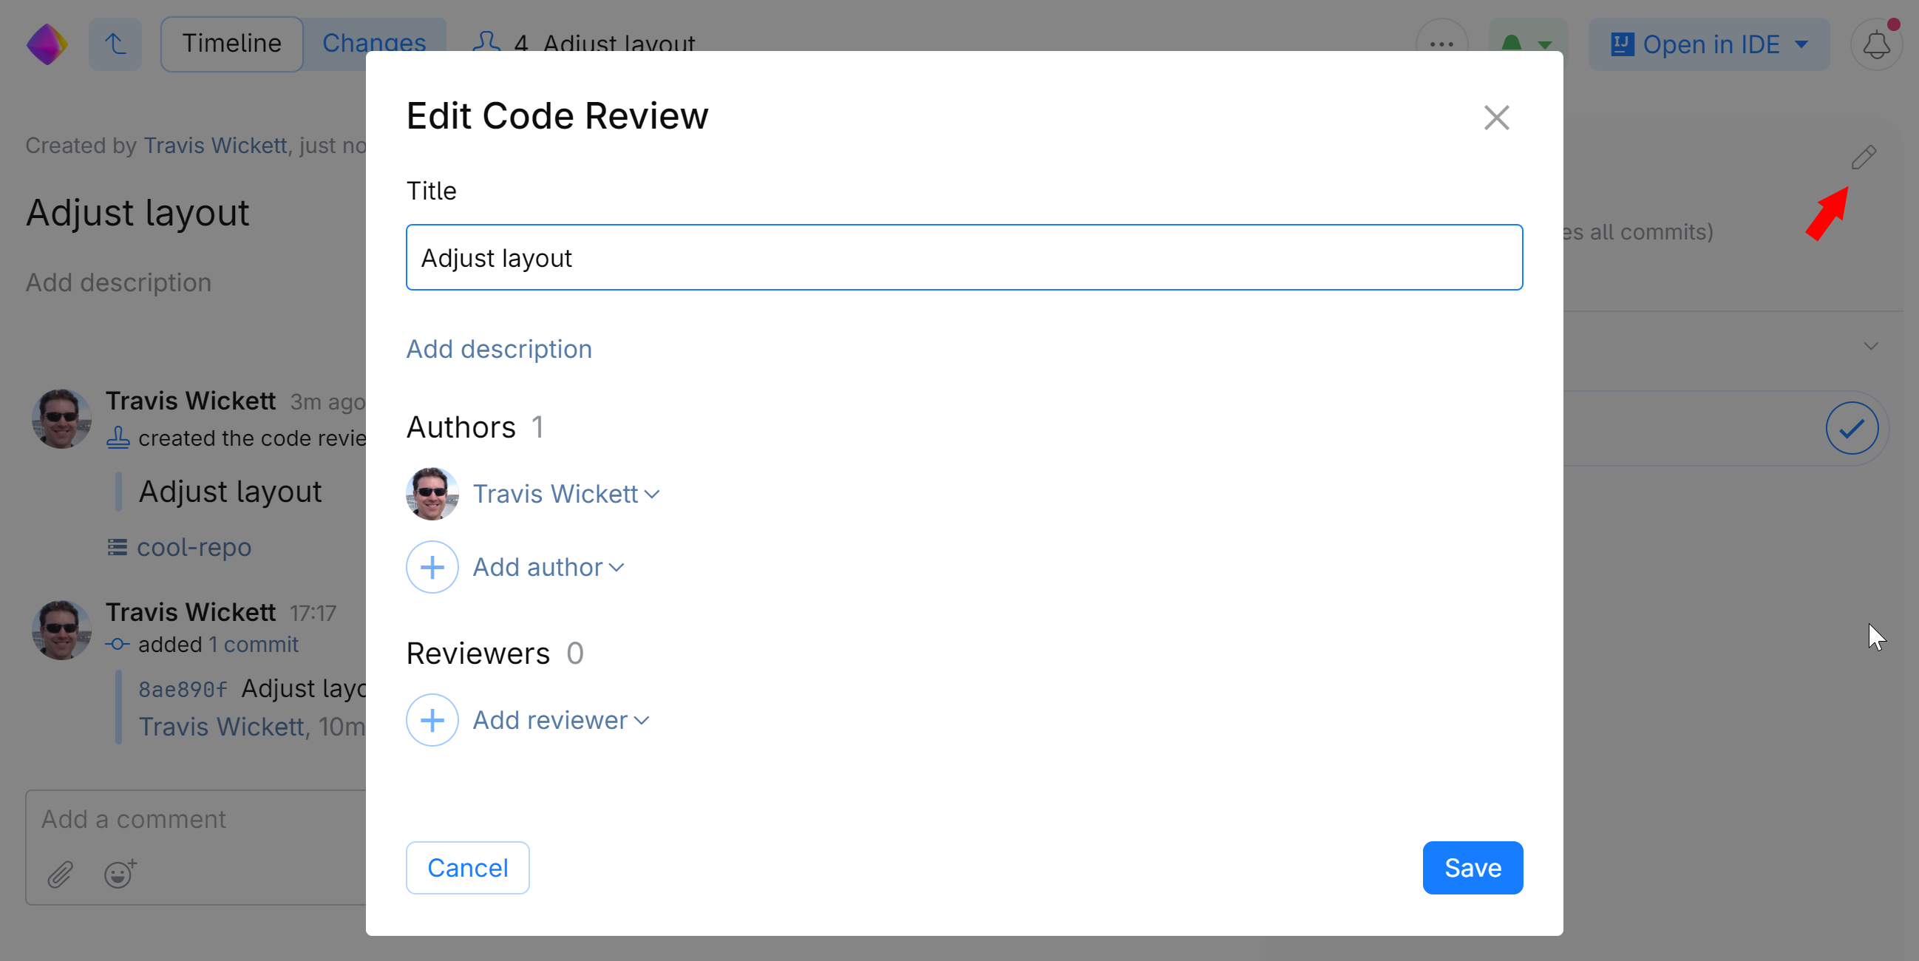
Task: Click the Add description link in the dialog
Action: point(499,349)
